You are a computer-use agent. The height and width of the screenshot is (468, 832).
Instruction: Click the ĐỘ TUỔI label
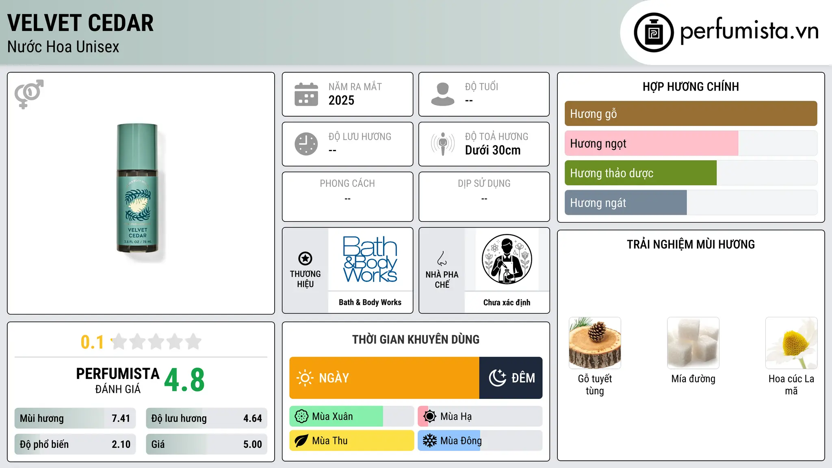click(x=481, y=87)
